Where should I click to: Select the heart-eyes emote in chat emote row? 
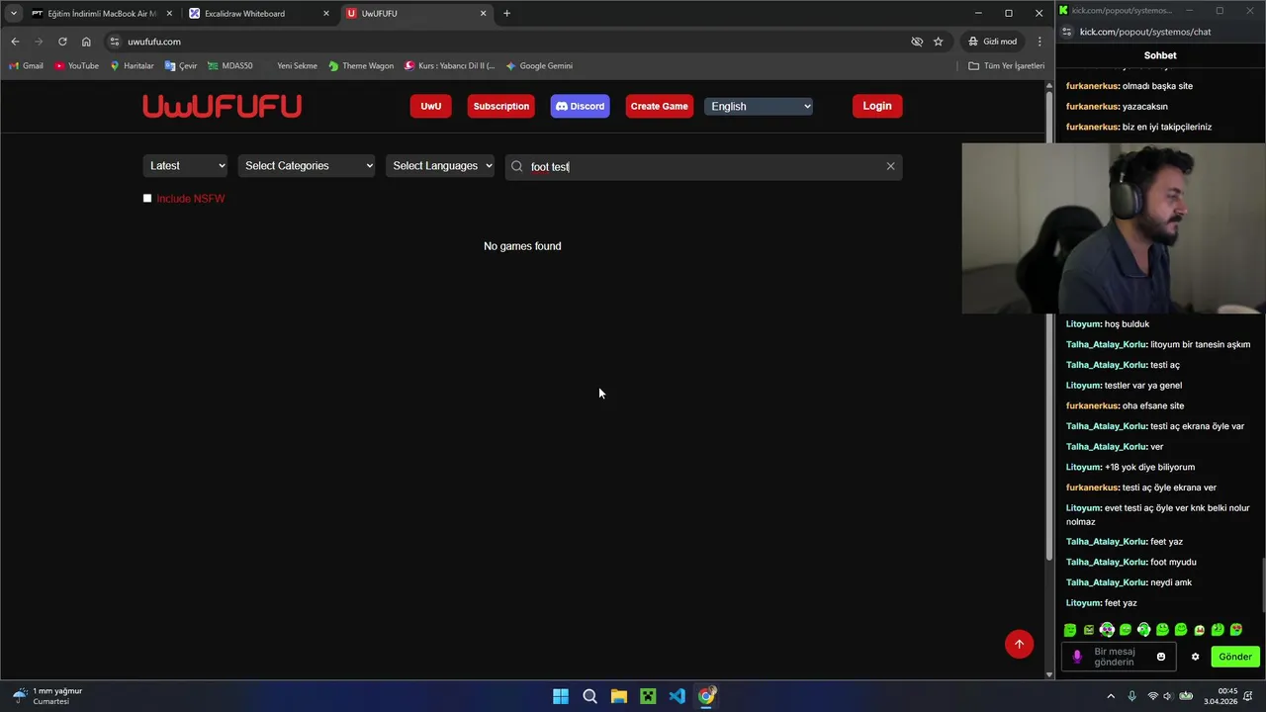click(x=1236, y=630)
